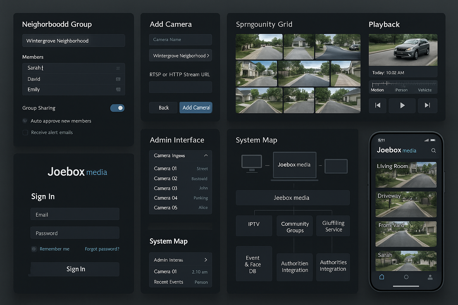Disable the Group Sharing toggle

click(x=117, y=108)
